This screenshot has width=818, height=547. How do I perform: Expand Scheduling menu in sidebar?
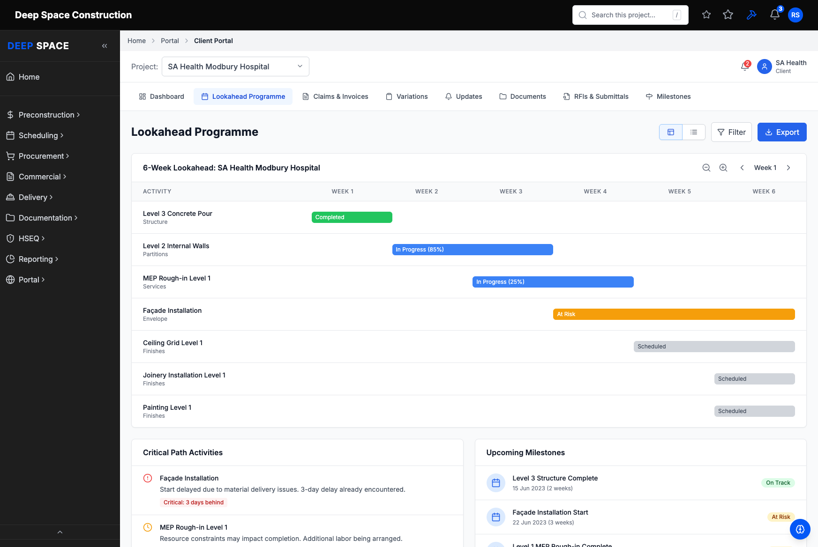point(35,135)
